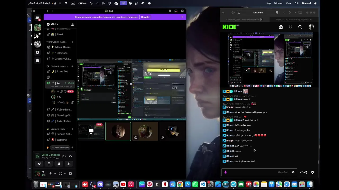This screenshot has width=339, height=190.
Task: Go back with Discord left arrow
Action: (x=48, y=11)
